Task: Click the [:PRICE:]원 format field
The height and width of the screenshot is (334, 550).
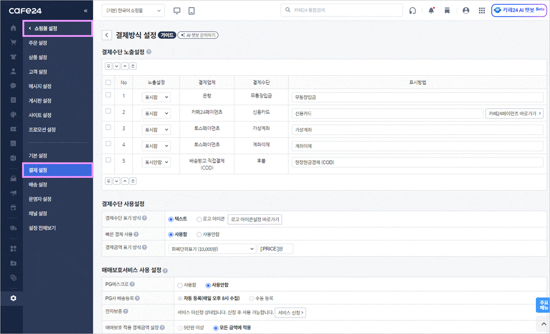Action: (275, 249)
